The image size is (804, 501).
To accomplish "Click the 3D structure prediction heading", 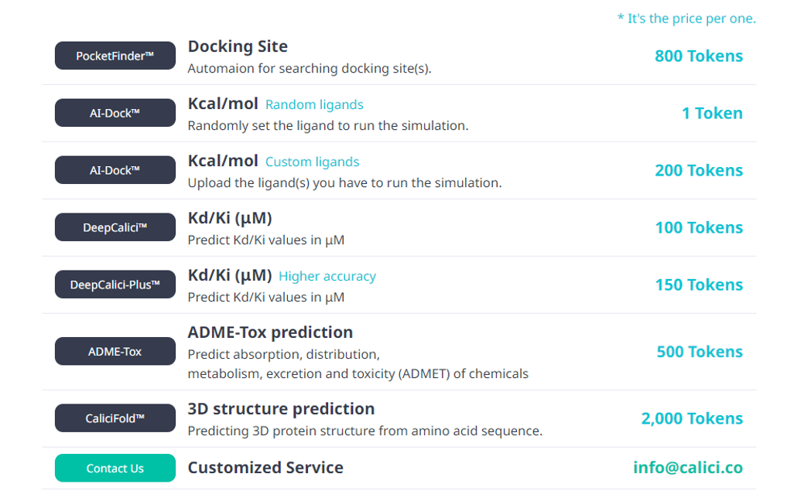I will [x=281, y=409].
